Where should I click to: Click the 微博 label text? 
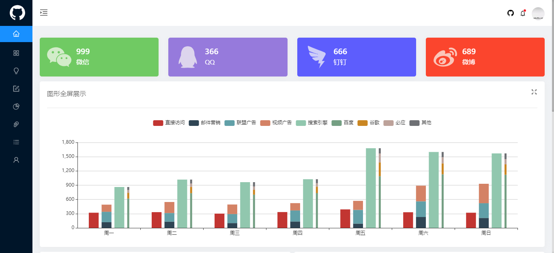click(x=468, y=62)
